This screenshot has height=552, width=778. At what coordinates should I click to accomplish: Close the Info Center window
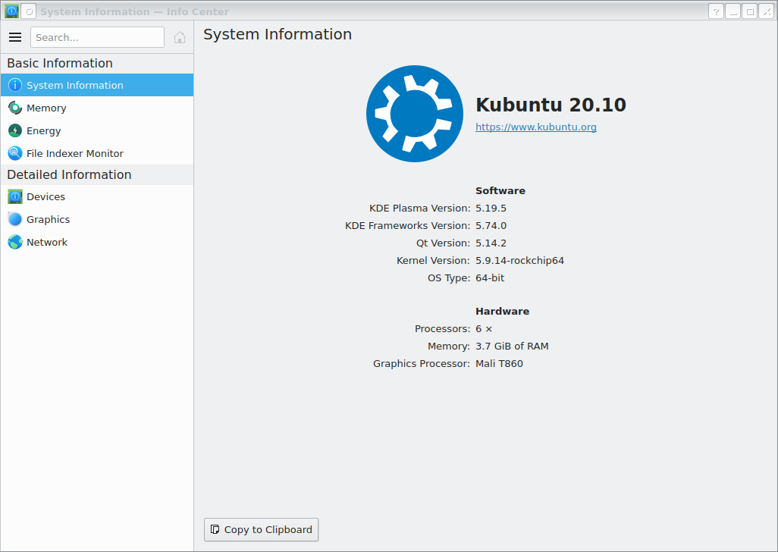coord(767,11)
